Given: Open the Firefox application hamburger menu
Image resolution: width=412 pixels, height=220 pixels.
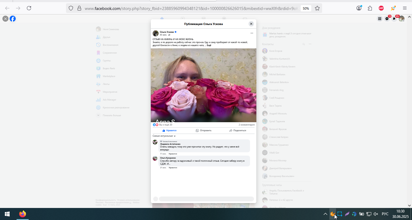Looking at the screenshot, I should (405, 8).
